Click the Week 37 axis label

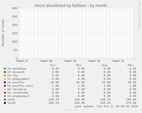tap(22, 61)
